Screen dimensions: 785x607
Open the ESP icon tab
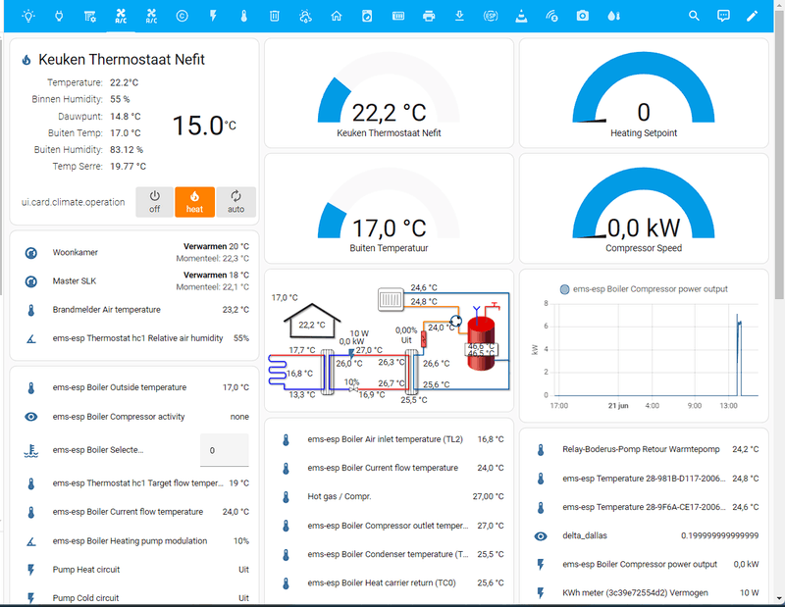coord(491,16)
